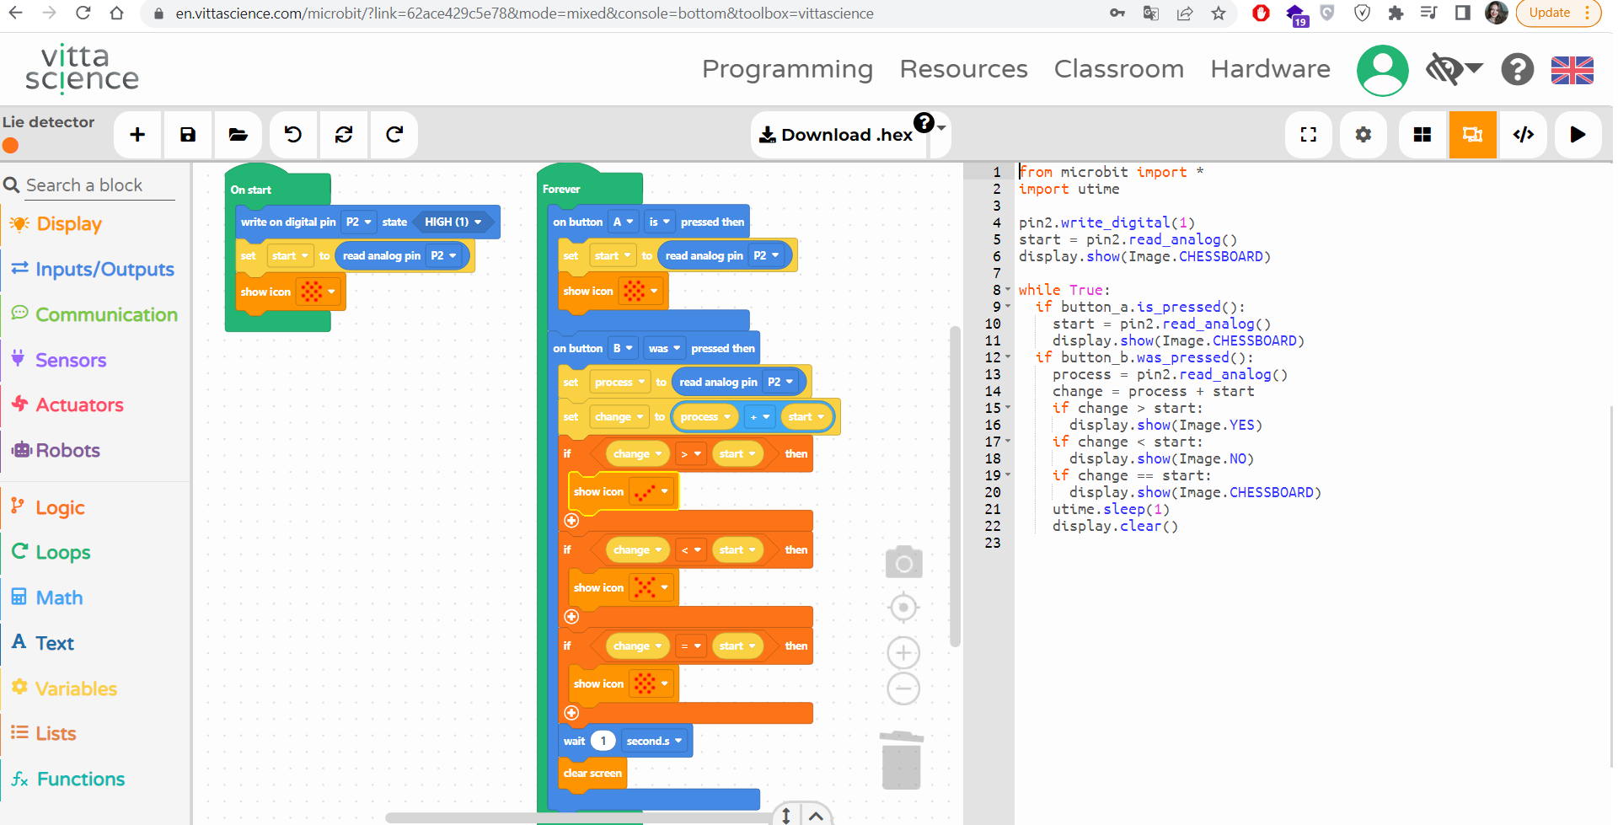Select the mixed blocks and code view
Screen dimensions: 1618x825
(1473, 135)
